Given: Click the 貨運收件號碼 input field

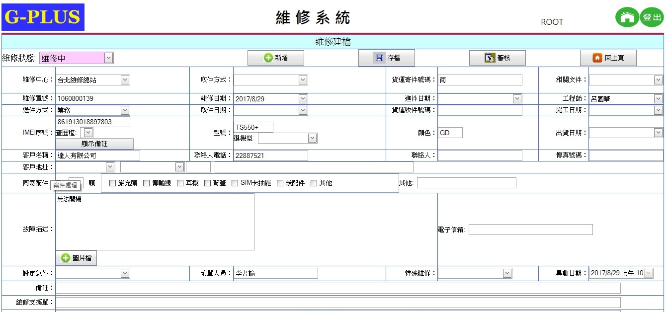Looking at the screenshot, I should [480, 110].
